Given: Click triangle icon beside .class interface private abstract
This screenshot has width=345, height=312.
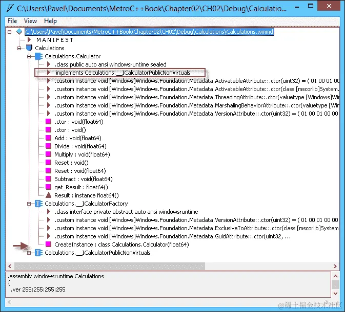Looking at the screenshot, I should (49, 212).
